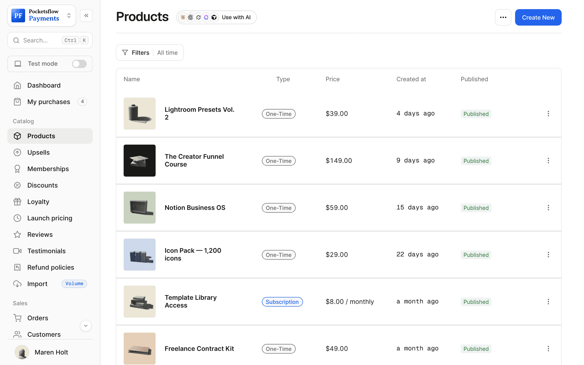
Task: Click Lightroom Presets Vol. 2 thumbnail
Action: 139,113
